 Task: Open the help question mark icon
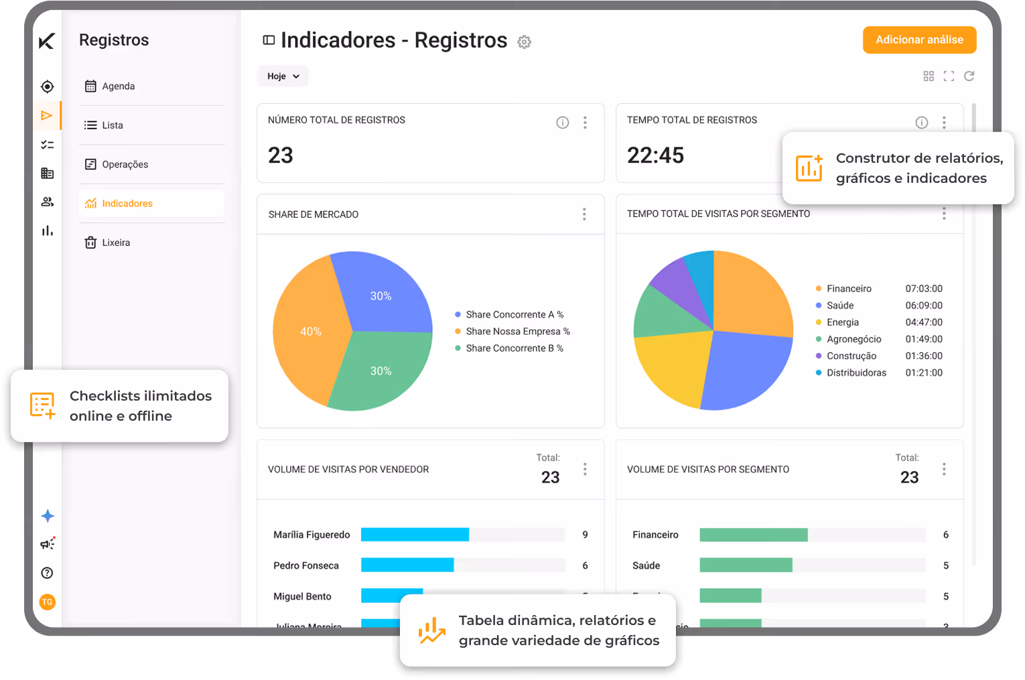point(47,573)
